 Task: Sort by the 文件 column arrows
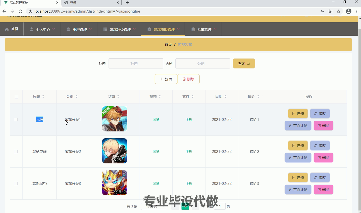tap(193, 97)
